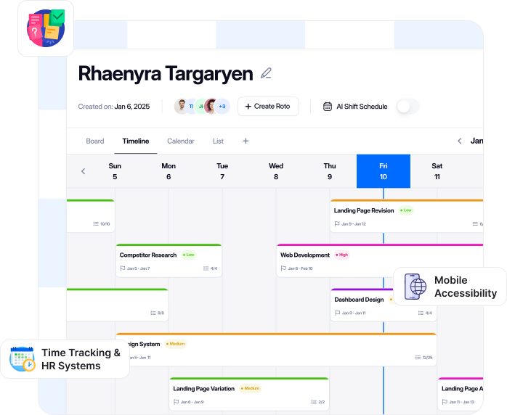This screenshot has width=507, height=415.
Task: Select the JI initials avatar
Action: point(200,106)
